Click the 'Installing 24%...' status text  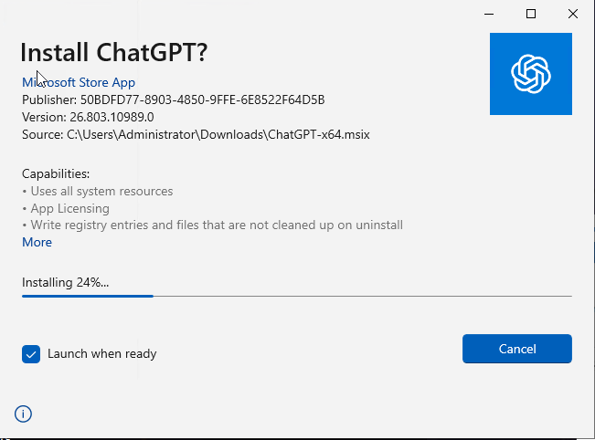(x=65, y=282)
